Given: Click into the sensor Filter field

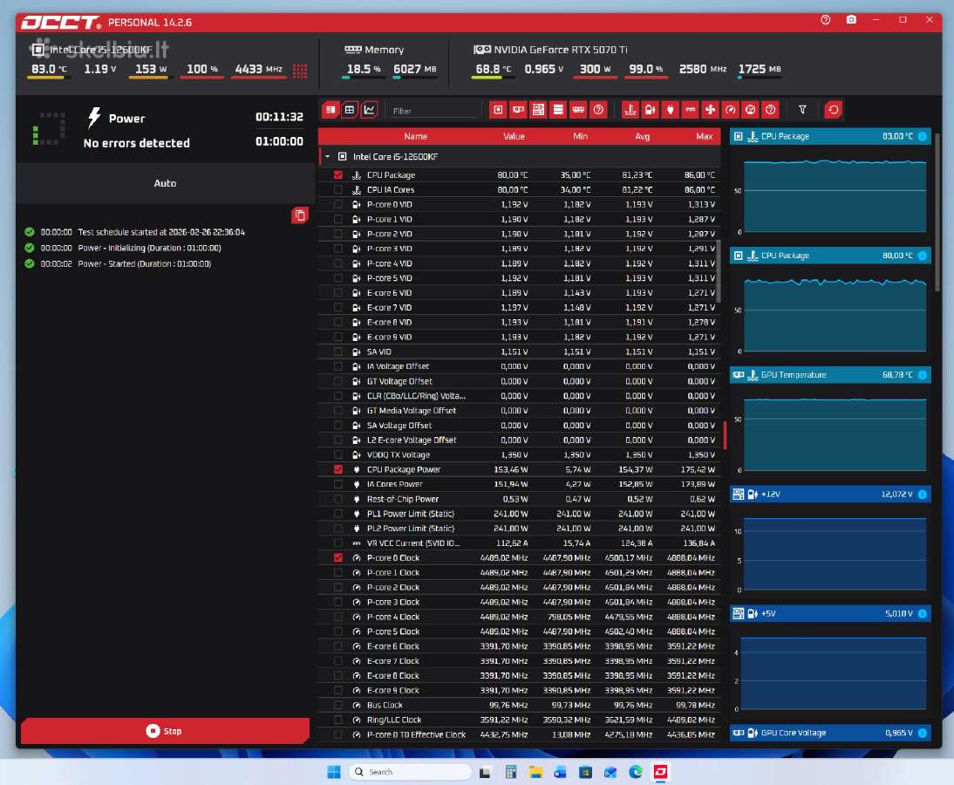Looking at the screenshot, I should [433, 111].
